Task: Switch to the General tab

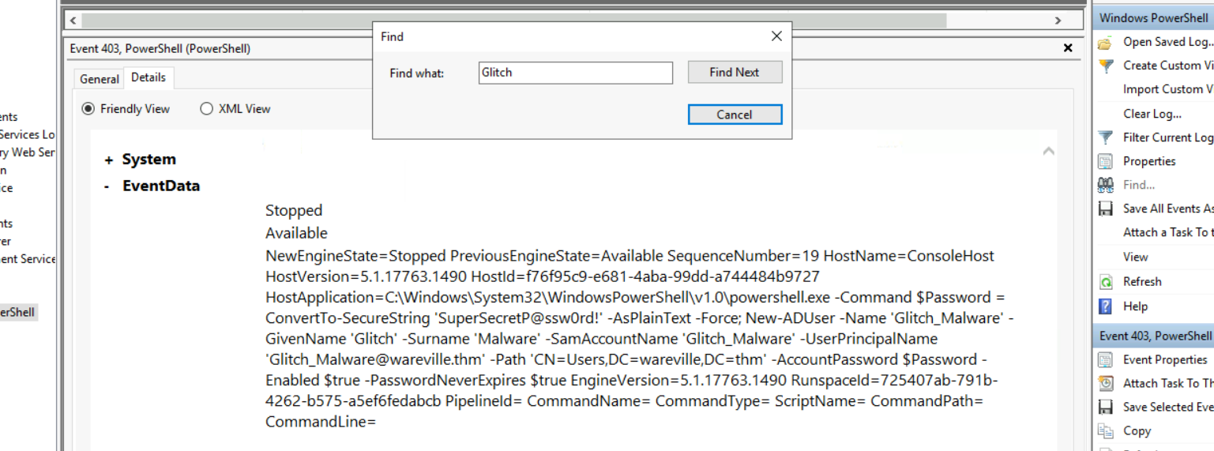Action: click(x=100, y=79)
